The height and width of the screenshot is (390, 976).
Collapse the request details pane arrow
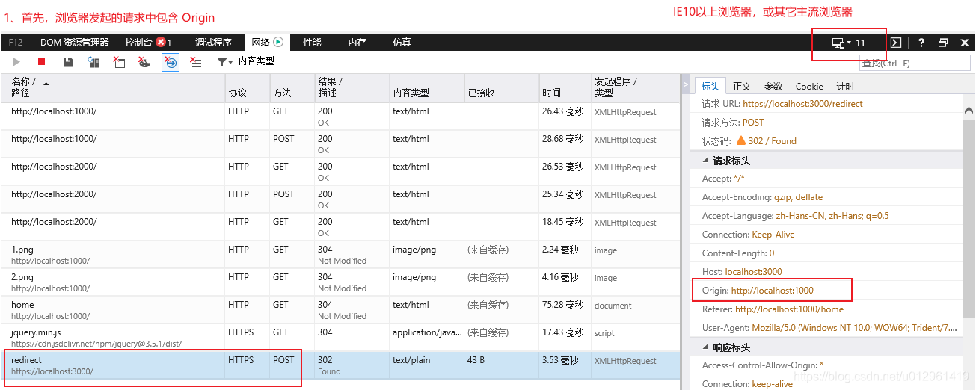click(x=685, y=85)
